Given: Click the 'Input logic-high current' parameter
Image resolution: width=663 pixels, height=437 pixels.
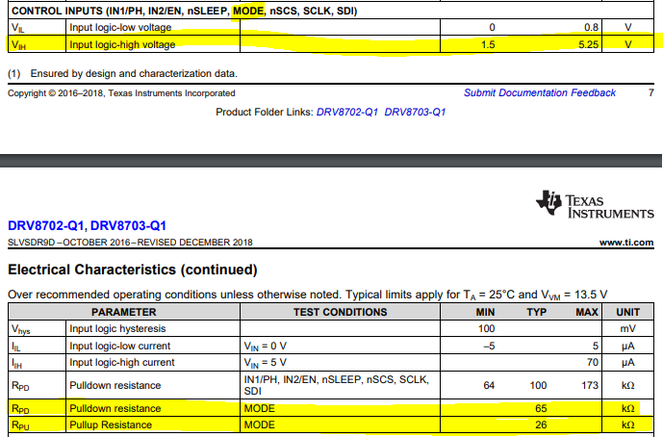Looking at the screenshot, I should click(122, 363).
